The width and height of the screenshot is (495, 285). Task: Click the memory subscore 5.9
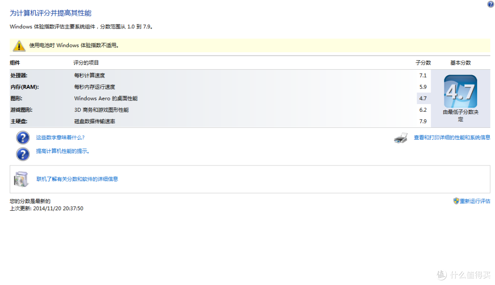423,87
